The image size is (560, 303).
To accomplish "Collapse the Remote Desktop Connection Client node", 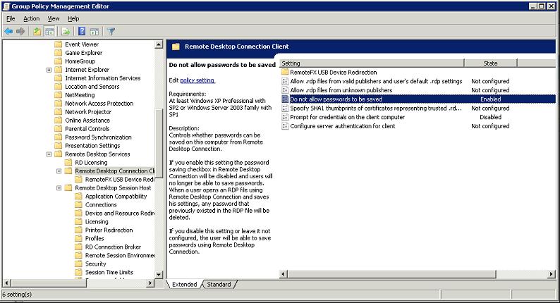I will 59,171.
